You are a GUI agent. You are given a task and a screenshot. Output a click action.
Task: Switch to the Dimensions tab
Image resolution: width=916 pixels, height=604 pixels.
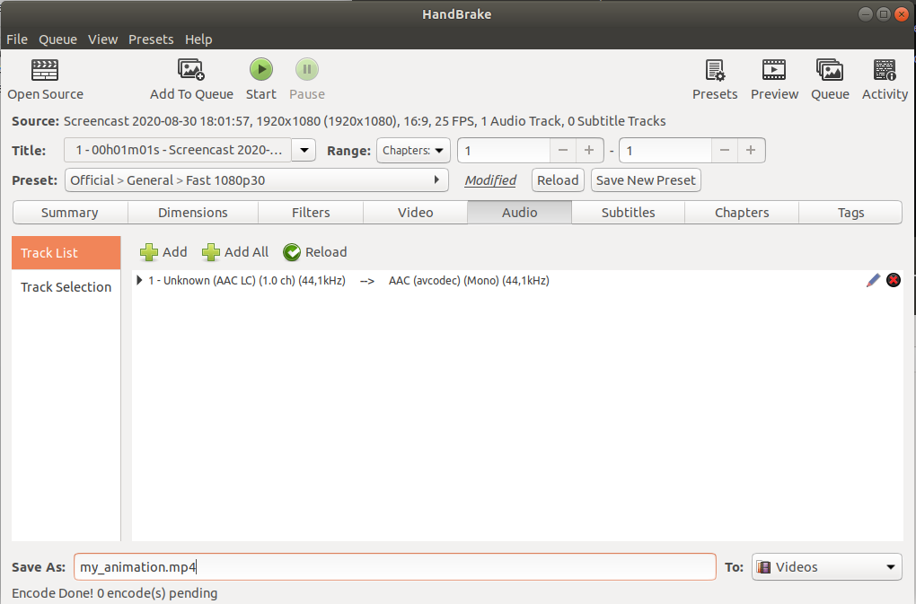click(193, 213)
